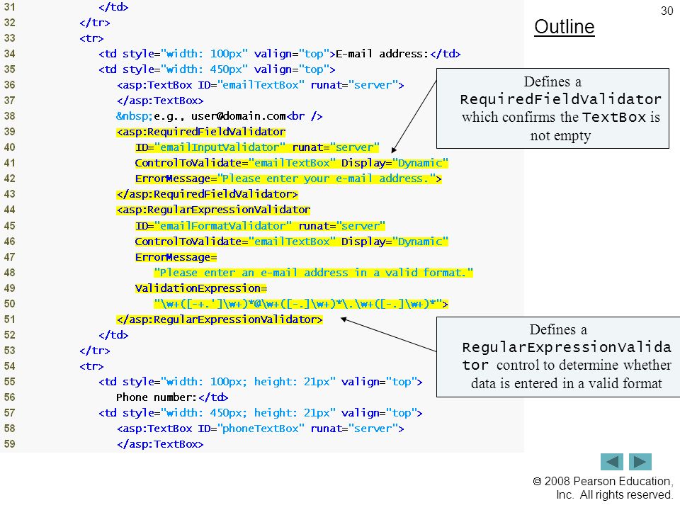Select '</td>' tag on line 52
The height and width of the screenshot is (510, 680).
pos(113,335)
